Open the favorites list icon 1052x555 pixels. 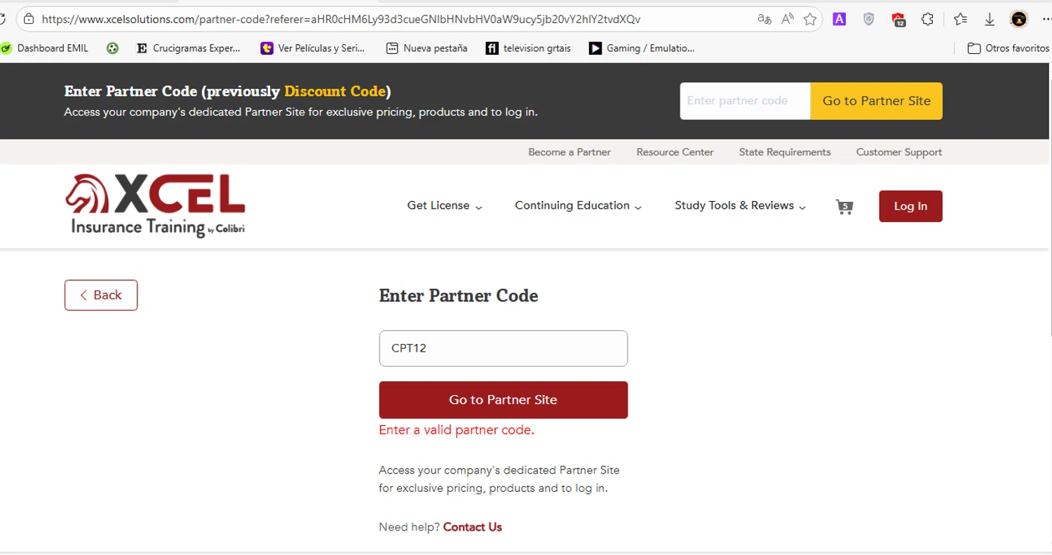(960, 20)
